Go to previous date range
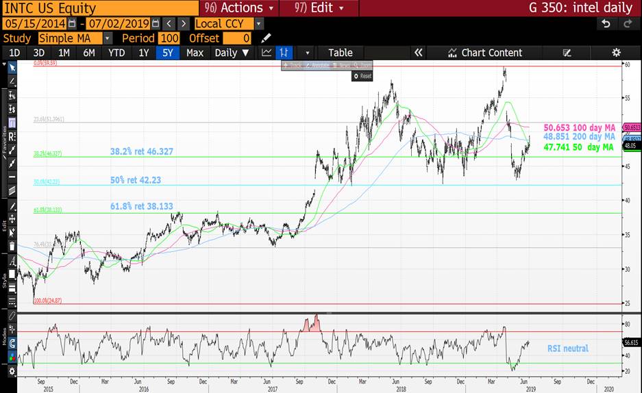 click(169, 24)
